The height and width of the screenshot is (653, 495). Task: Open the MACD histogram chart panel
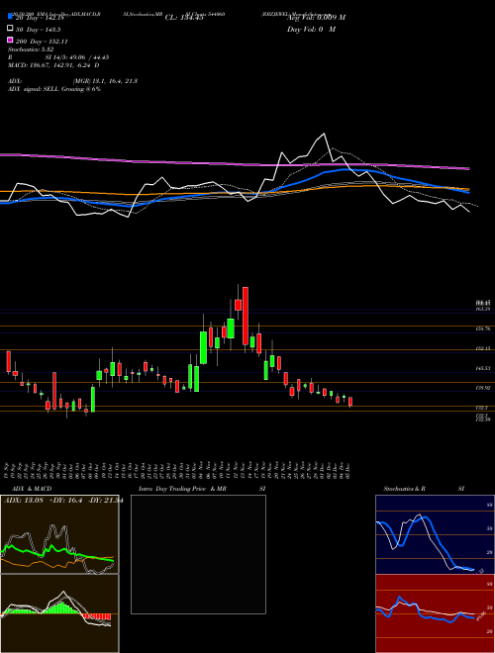(59, 613)
